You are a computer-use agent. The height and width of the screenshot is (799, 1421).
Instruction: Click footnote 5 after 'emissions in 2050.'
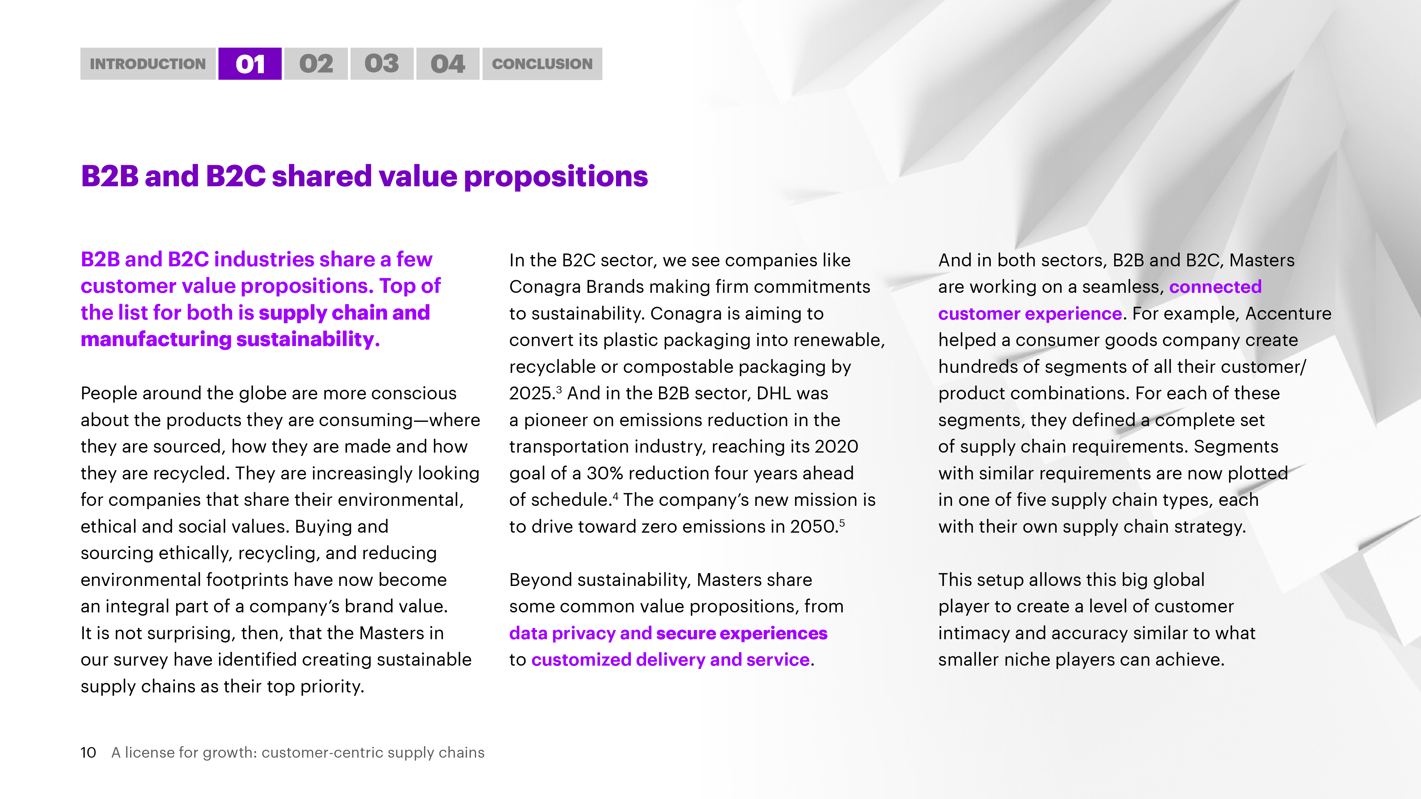click(842, 522)
